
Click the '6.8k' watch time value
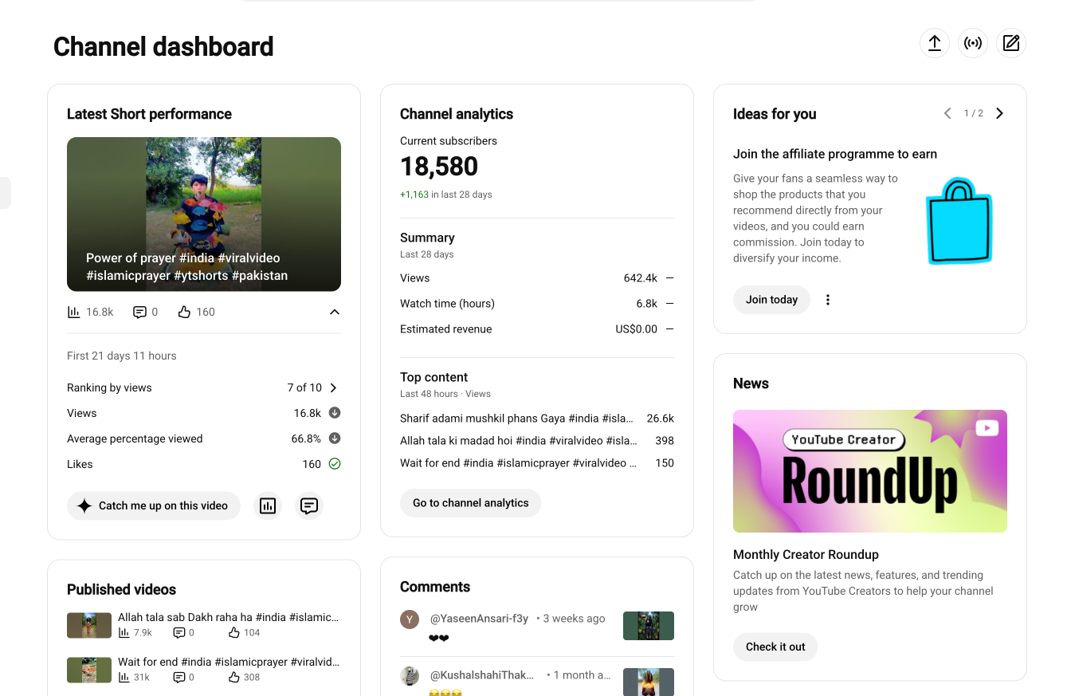tap(647, 304)
